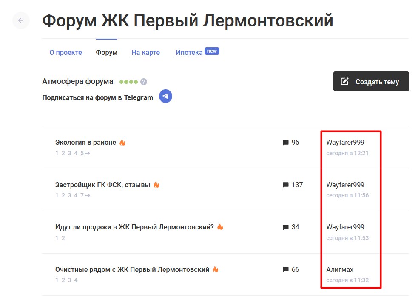
Task: Select the Форум tab
Action: 107,52
